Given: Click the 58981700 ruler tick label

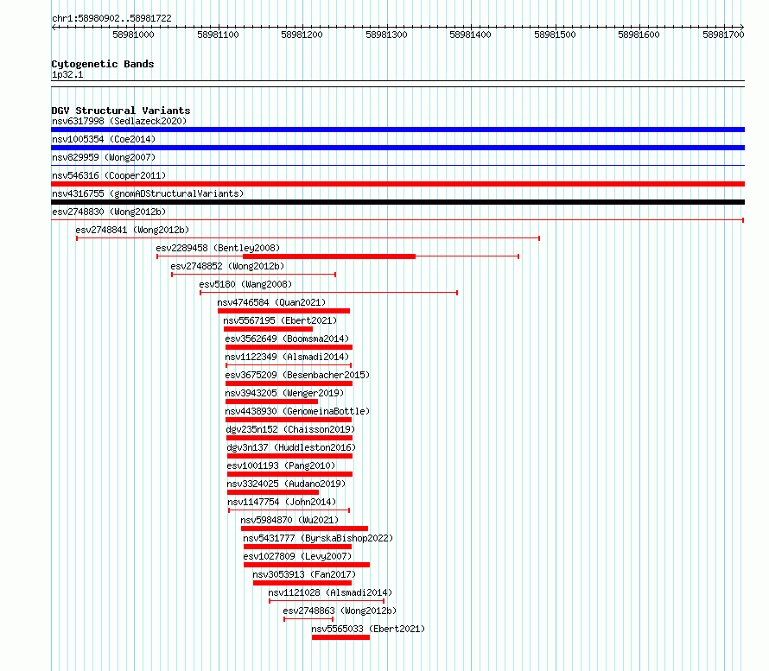Looking at the screenshot, I should tap(723, 35).
